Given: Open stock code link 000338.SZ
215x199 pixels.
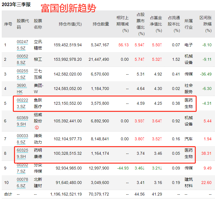Looking at the screenshot, I should point(23,139).
